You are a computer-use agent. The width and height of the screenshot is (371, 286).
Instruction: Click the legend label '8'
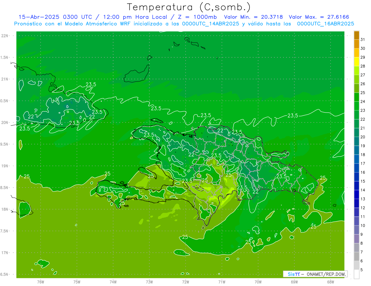tap(362, 243)
